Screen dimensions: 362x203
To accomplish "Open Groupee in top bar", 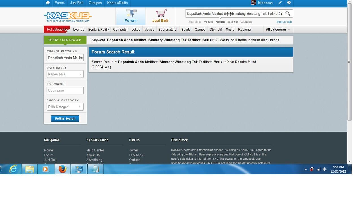I will click(x=95, y=3).
